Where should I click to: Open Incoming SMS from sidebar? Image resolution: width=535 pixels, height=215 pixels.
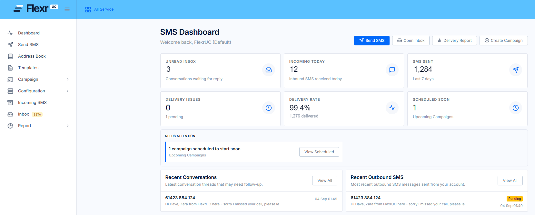[32, 103]
